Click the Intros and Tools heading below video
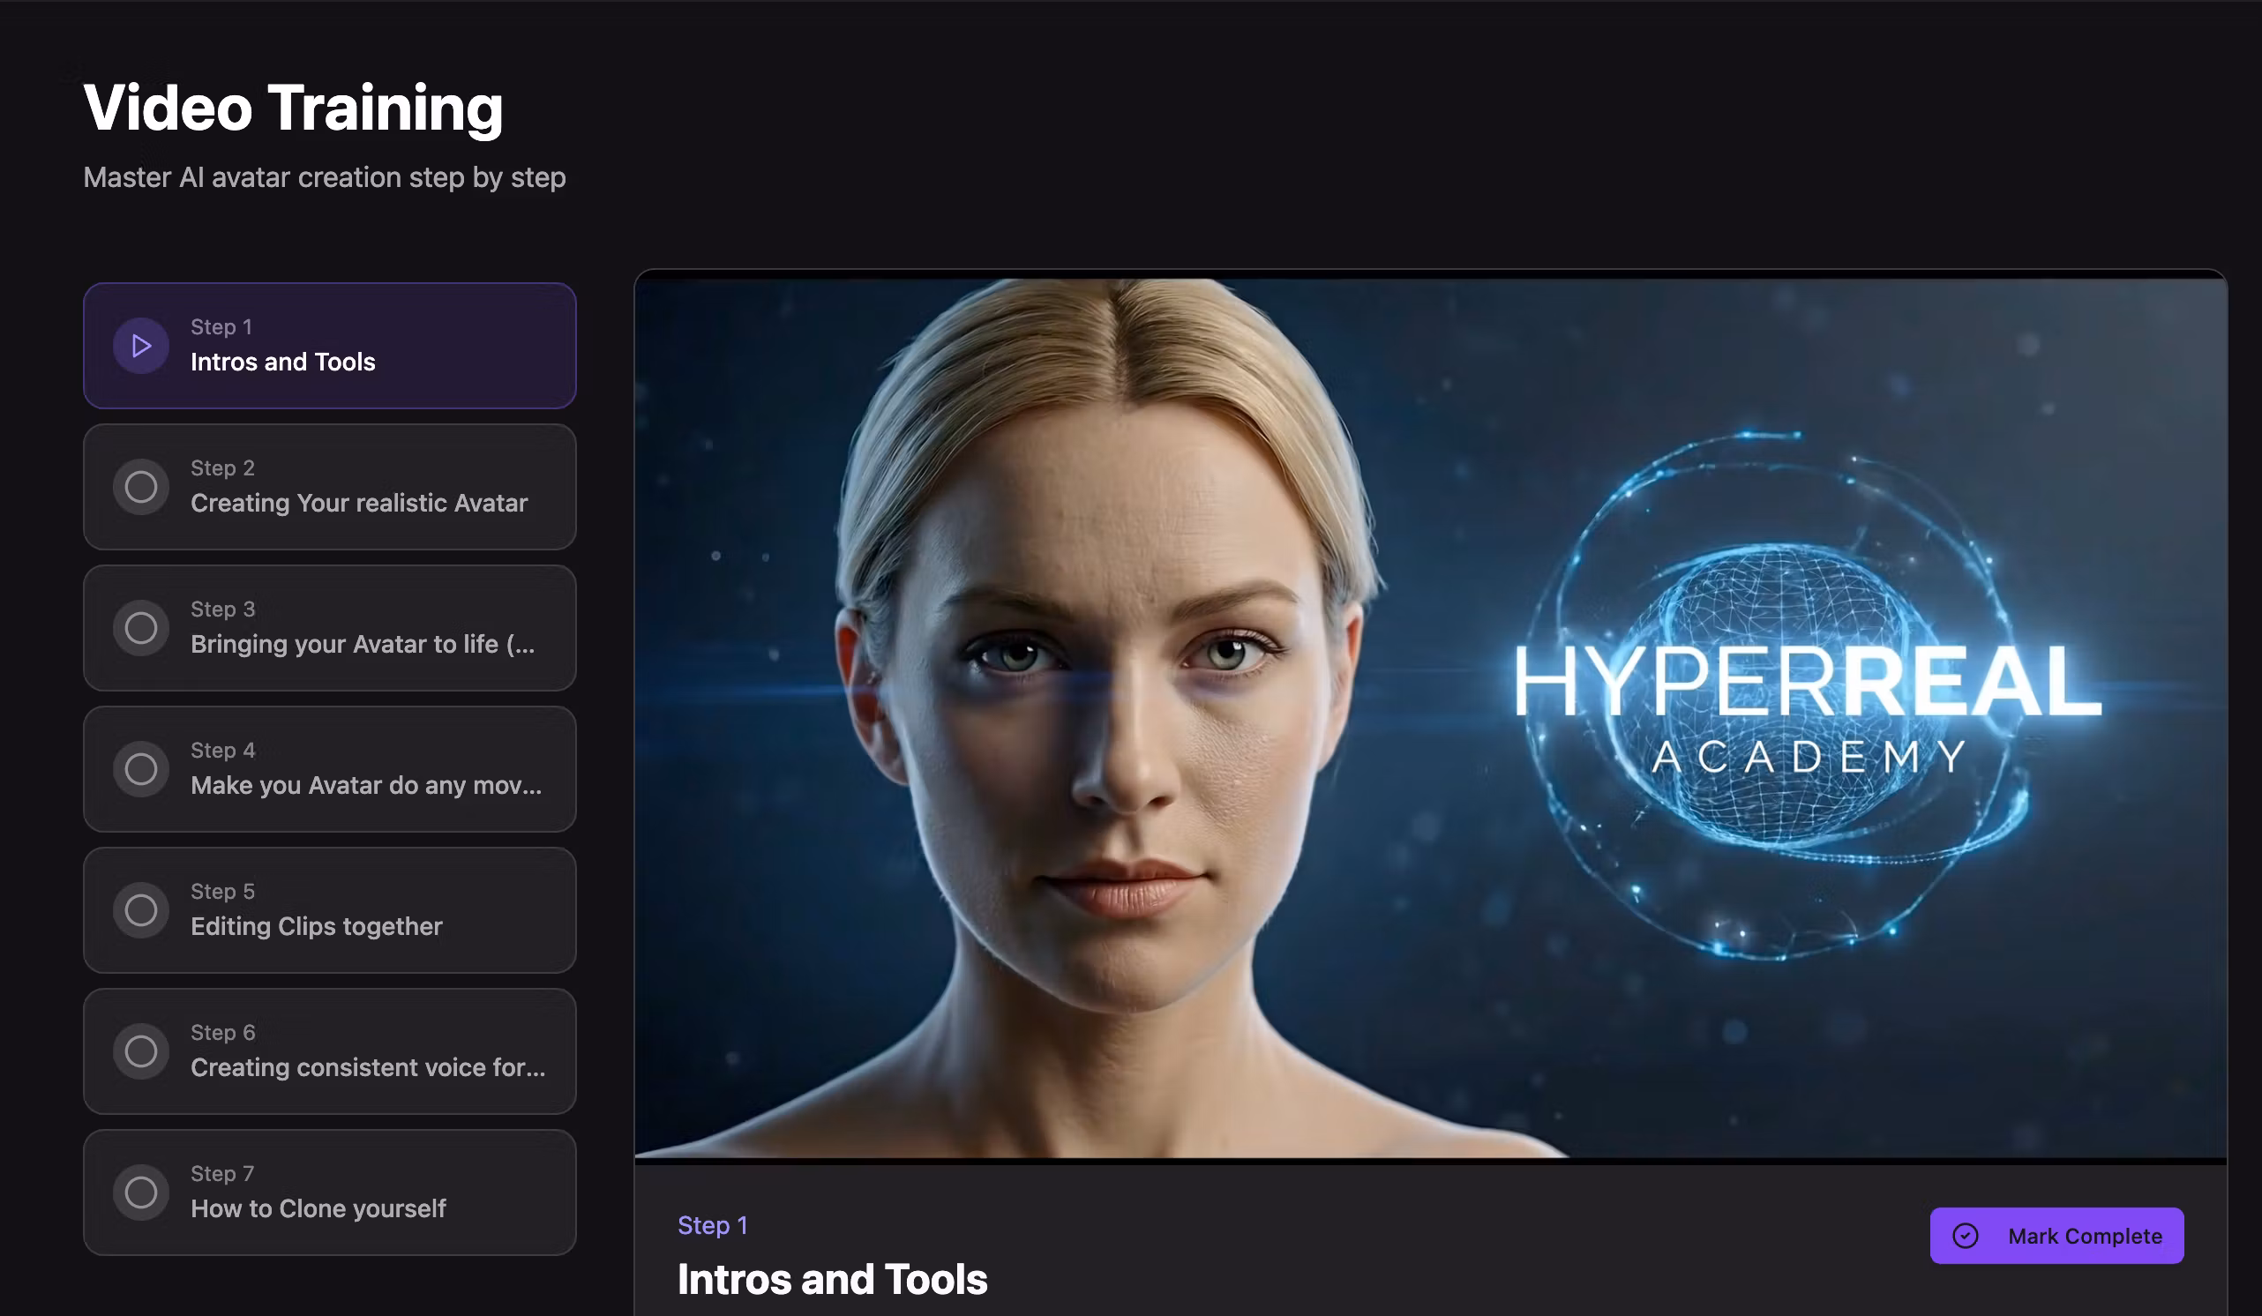Screen dimensions: 2262x1316 pyautogui.click(x=831, y=1279)
